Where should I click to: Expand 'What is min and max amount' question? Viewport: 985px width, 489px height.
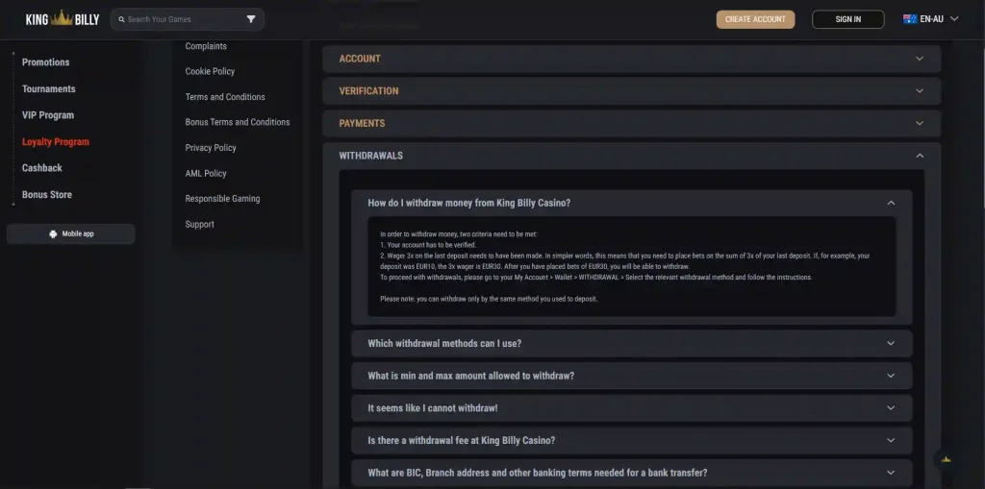click(x=631, y=376)
